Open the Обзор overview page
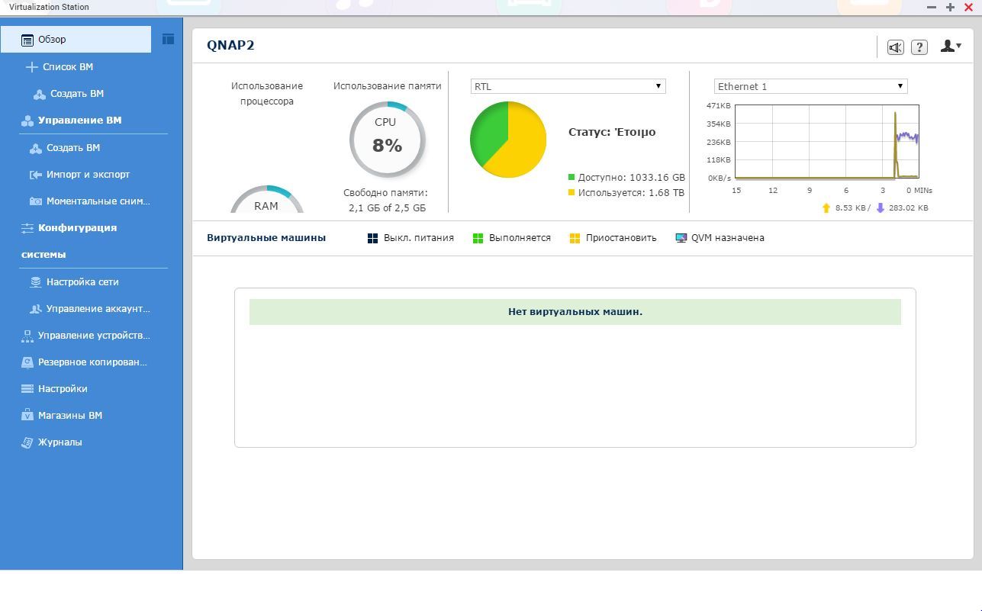Screen dimensions: 982x611 (76, 40)
